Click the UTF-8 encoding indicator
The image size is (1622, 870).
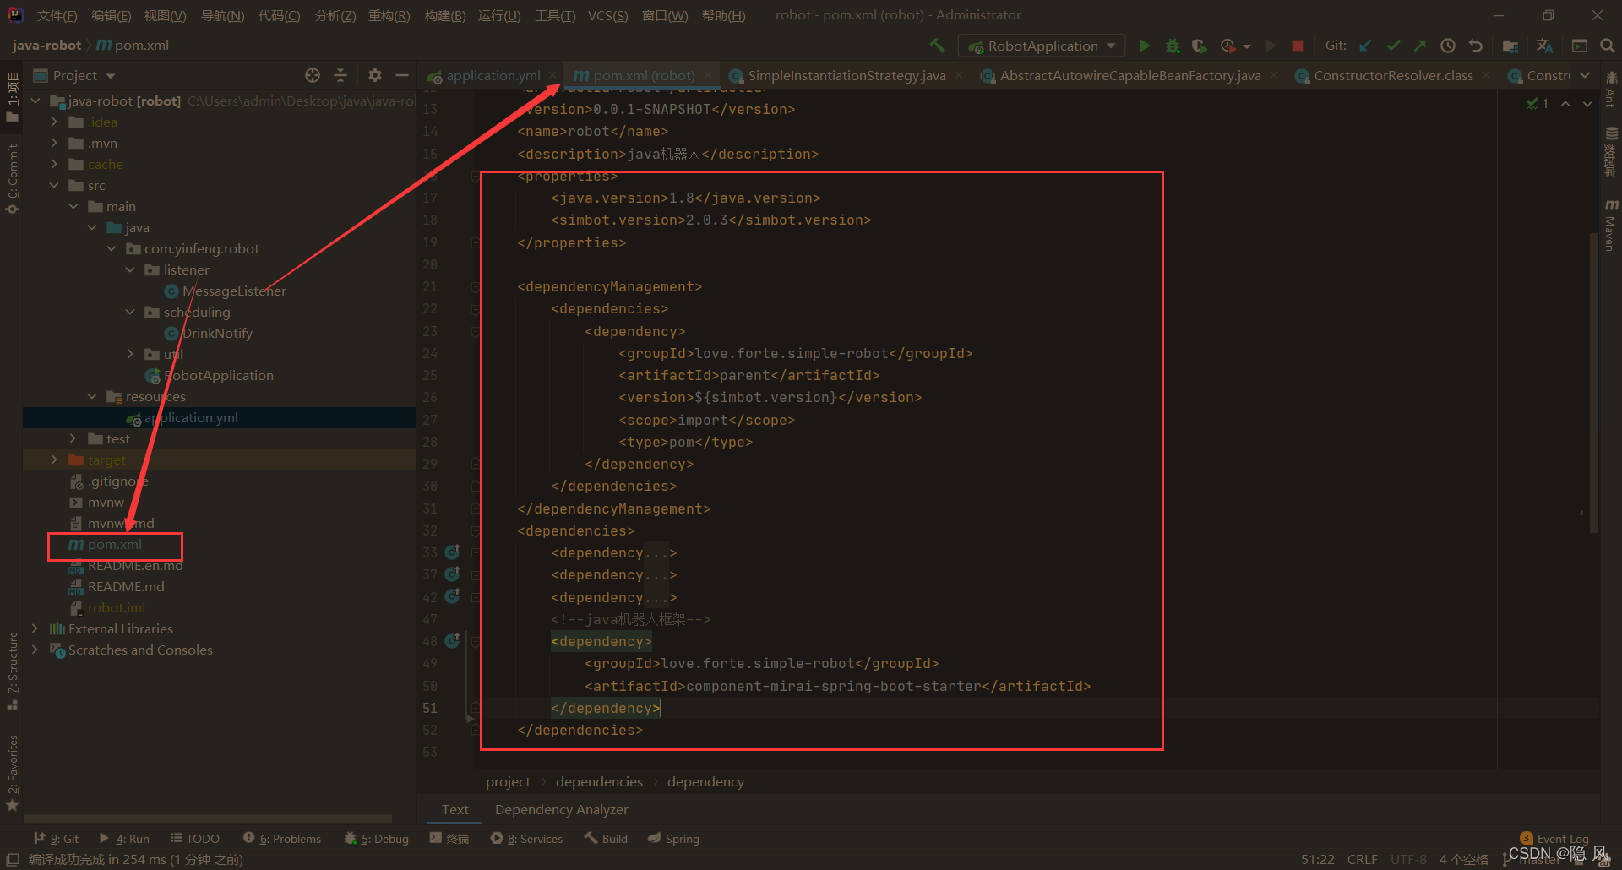tap(1408, 859)
